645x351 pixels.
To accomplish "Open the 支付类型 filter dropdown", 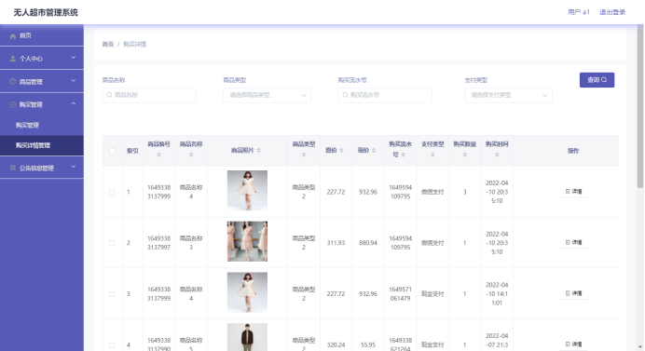I will pyautogui.click(x=508, y=95).
